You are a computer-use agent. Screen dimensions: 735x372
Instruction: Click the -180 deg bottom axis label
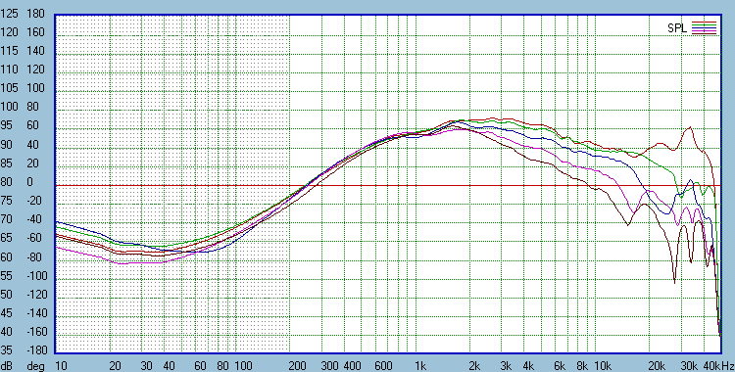click(35, 350)
